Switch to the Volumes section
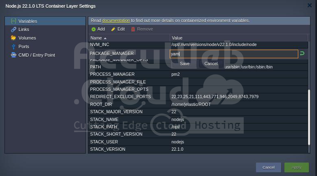This screenshot has width=317, height=176. click(27, 38)
